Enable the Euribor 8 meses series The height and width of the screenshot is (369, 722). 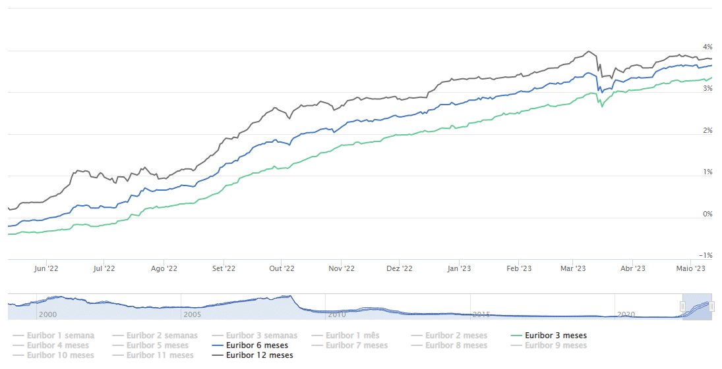[x=456, y=345]
